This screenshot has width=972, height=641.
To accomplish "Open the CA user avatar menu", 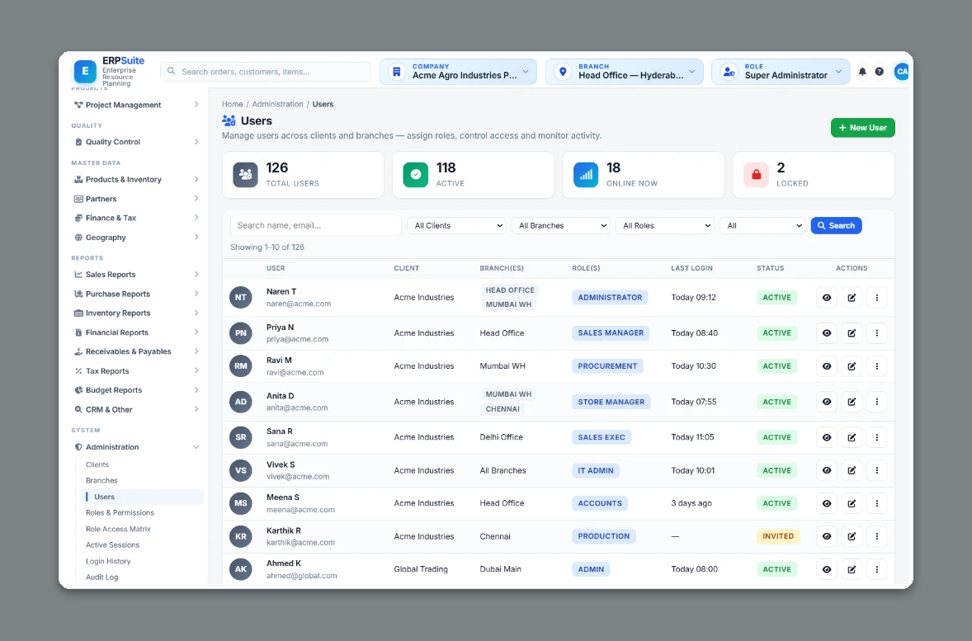I will [x=902, y=72].
